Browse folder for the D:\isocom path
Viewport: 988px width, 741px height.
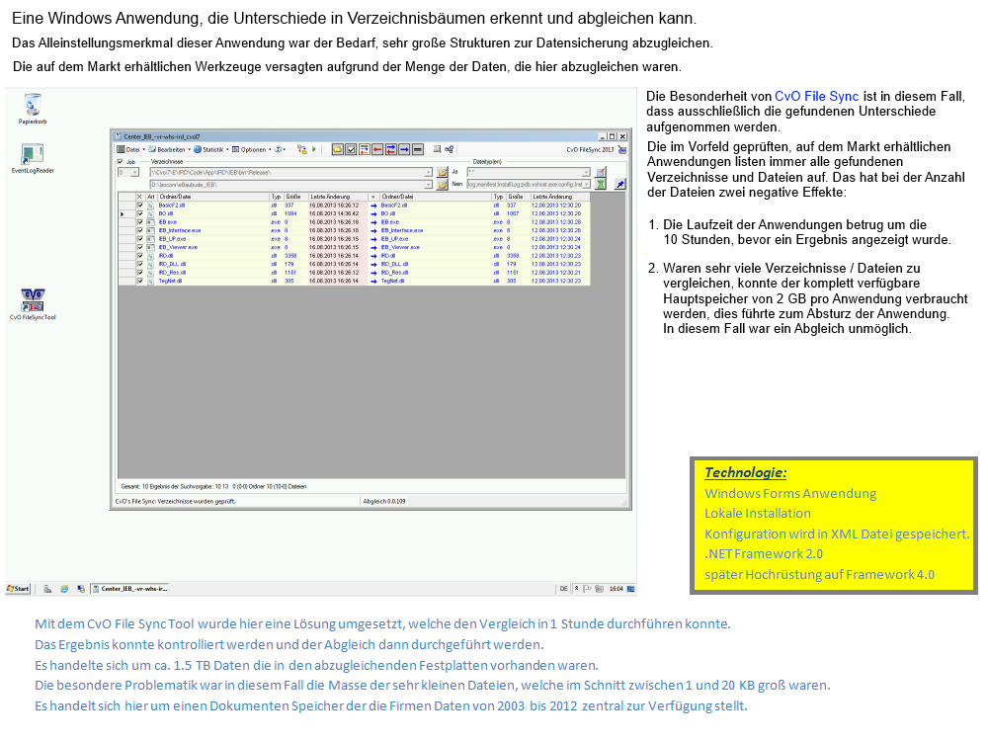pyautogui.click(x=443, y=185)
